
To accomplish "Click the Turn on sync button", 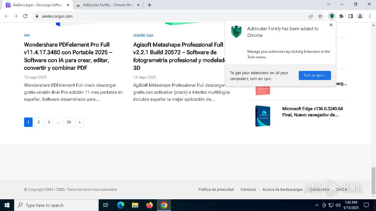I will 315,75.
